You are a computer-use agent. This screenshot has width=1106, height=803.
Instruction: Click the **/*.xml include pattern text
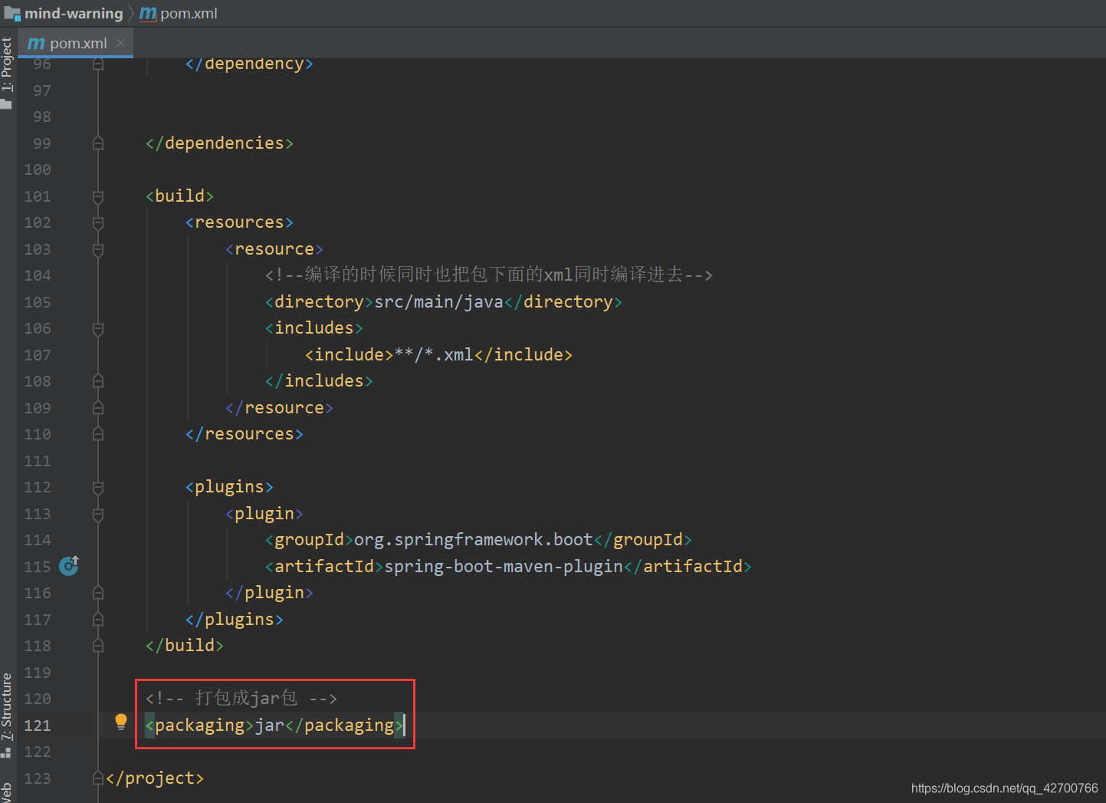point(434,354)
